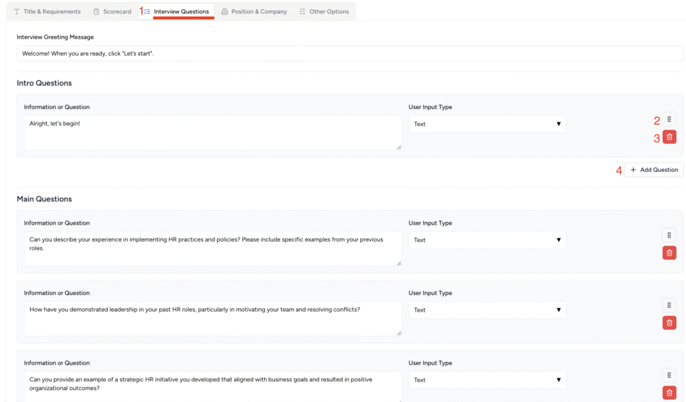Click drag handle for the leadership question
Viewport: 686px width, 402px height.
[x=669, y=305]
